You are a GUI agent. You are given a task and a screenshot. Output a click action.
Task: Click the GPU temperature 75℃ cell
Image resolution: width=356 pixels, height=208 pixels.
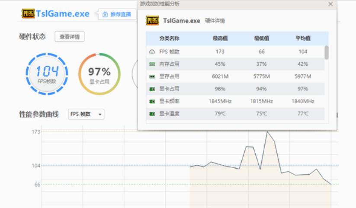click(x=262, y=114)
